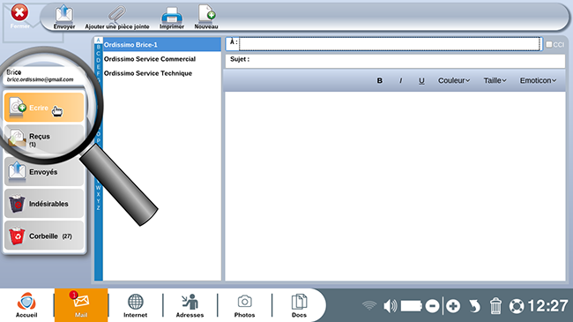Open the Couleur dropdown
Screen dimensions: 573x322
click(454, 80)
